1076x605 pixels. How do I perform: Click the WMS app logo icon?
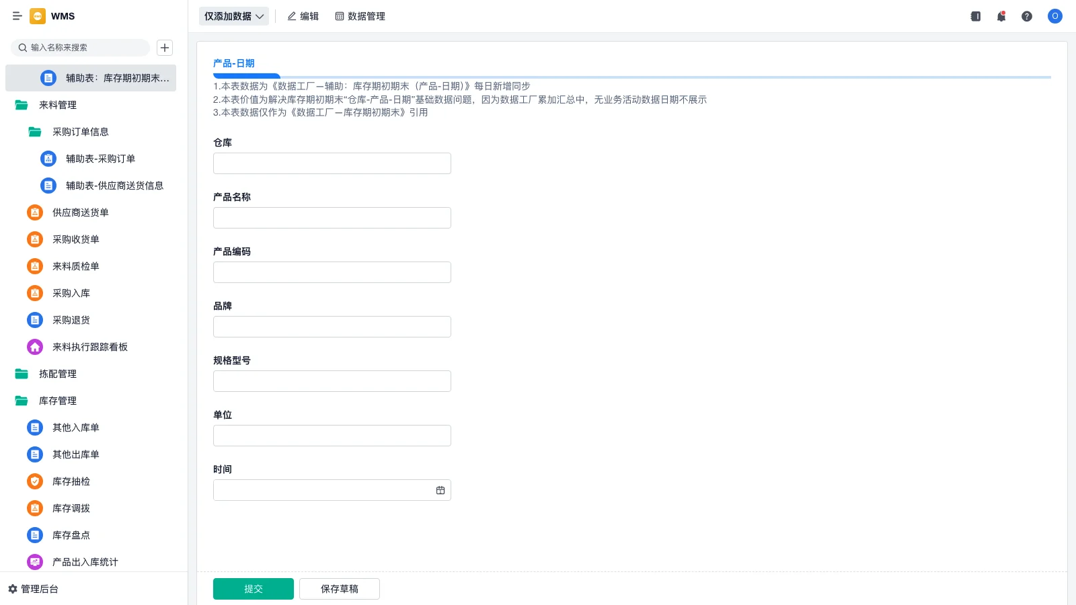38,16
